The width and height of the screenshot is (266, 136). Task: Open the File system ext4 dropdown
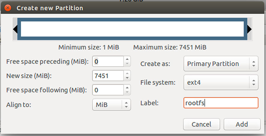click(x=221, y=82)
